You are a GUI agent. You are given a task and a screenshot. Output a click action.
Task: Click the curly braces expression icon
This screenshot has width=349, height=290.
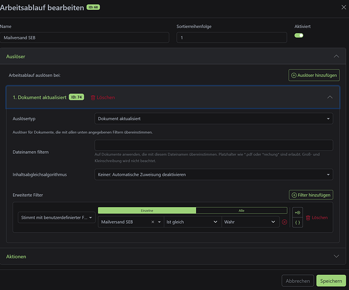[x=297, y=222]
